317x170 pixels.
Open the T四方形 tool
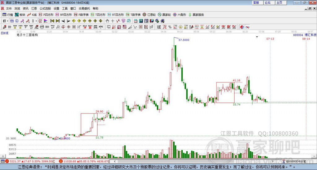(x=98, y=15)
